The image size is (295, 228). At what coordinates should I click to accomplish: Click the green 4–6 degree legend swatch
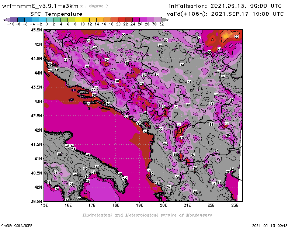[x=65, y=19]
